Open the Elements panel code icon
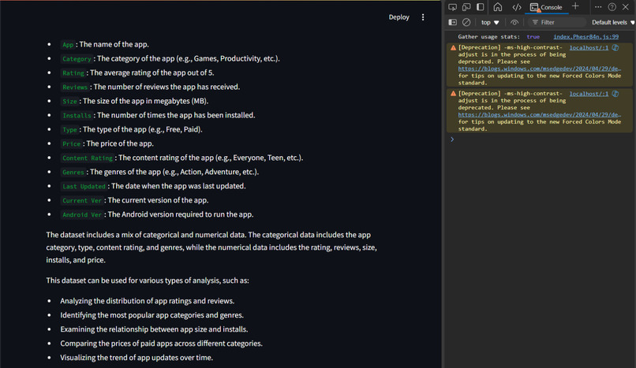The image size is (636, 368). pyautogui.click(x=516, y=7)
